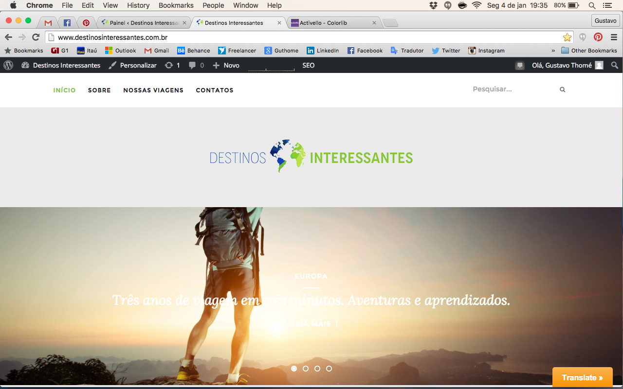623x389 pixels.
Task: Click the browser address bar URL
Action: coord(112,37)
